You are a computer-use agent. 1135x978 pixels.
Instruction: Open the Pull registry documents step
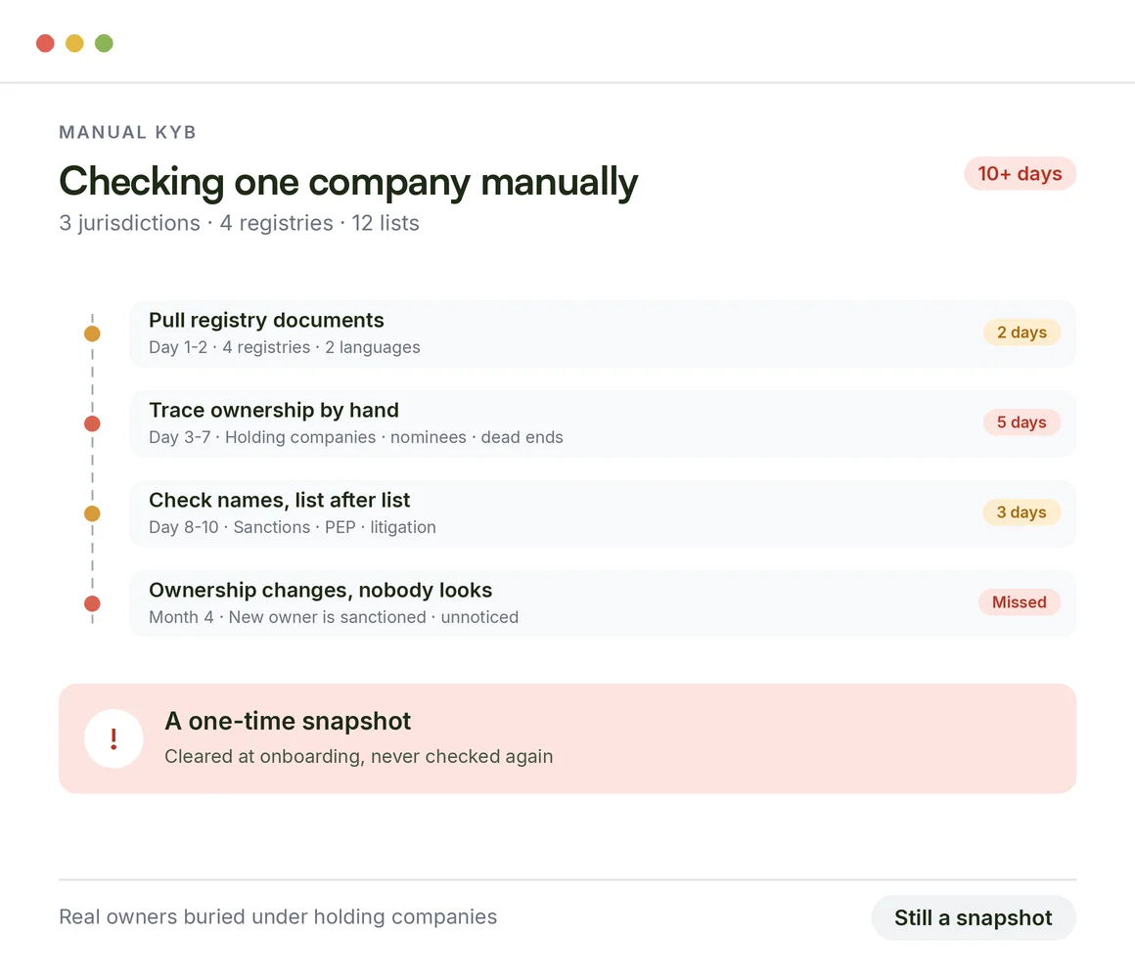click(x=603, y=333)
